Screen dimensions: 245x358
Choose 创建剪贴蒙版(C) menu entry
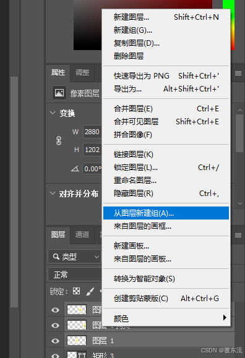(x=166, y=299)
